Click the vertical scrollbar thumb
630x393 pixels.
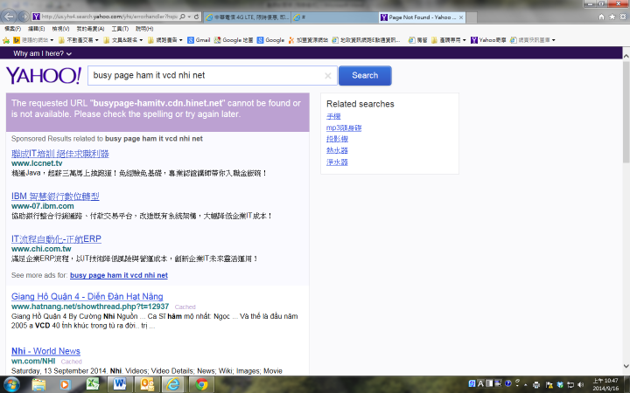(x=626, y=111)
